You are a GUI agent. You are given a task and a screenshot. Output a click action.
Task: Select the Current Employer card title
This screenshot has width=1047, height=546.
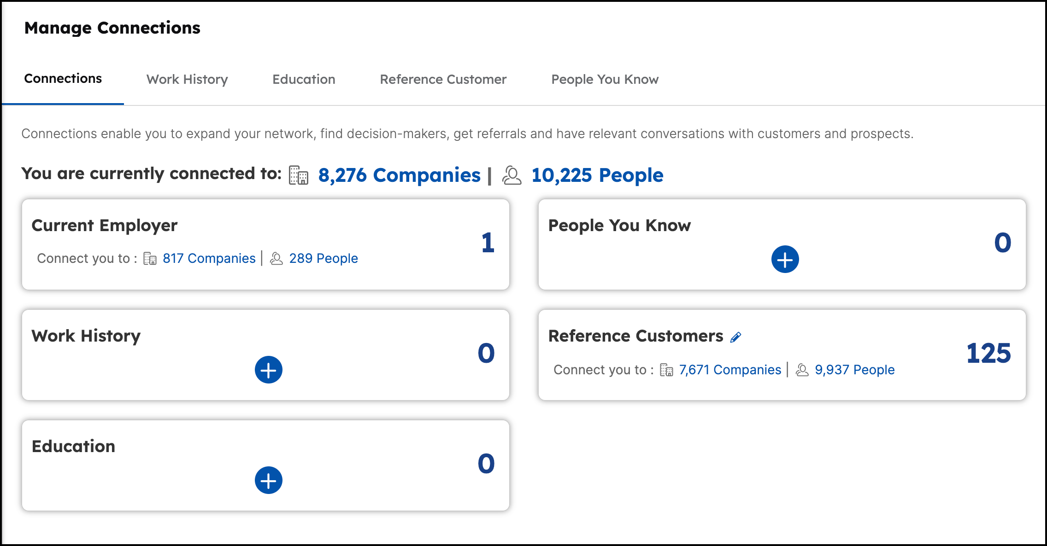(104, 226)
